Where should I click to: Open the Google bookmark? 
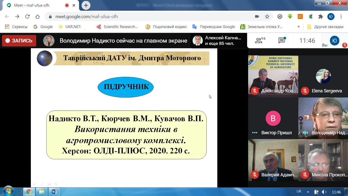43,27
